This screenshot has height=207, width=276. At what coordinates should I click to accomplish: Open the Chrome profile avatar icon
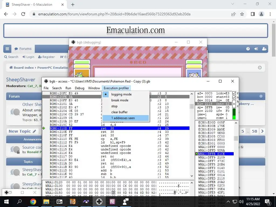pos(261,14)
